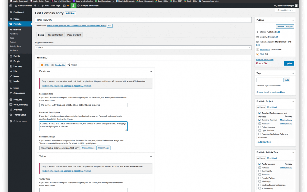307x192 pixels.
Task: Open the Yoast Readability tab
Action: 58,65
